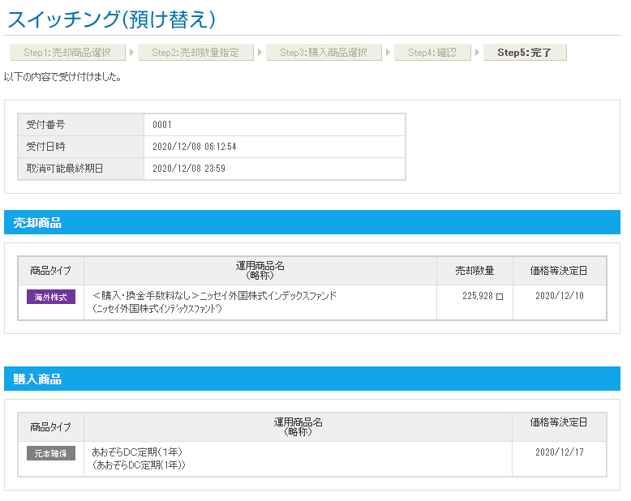
Task: Click 商品タイプ header in the 売却商品 table
Action: tap(51, 271)
